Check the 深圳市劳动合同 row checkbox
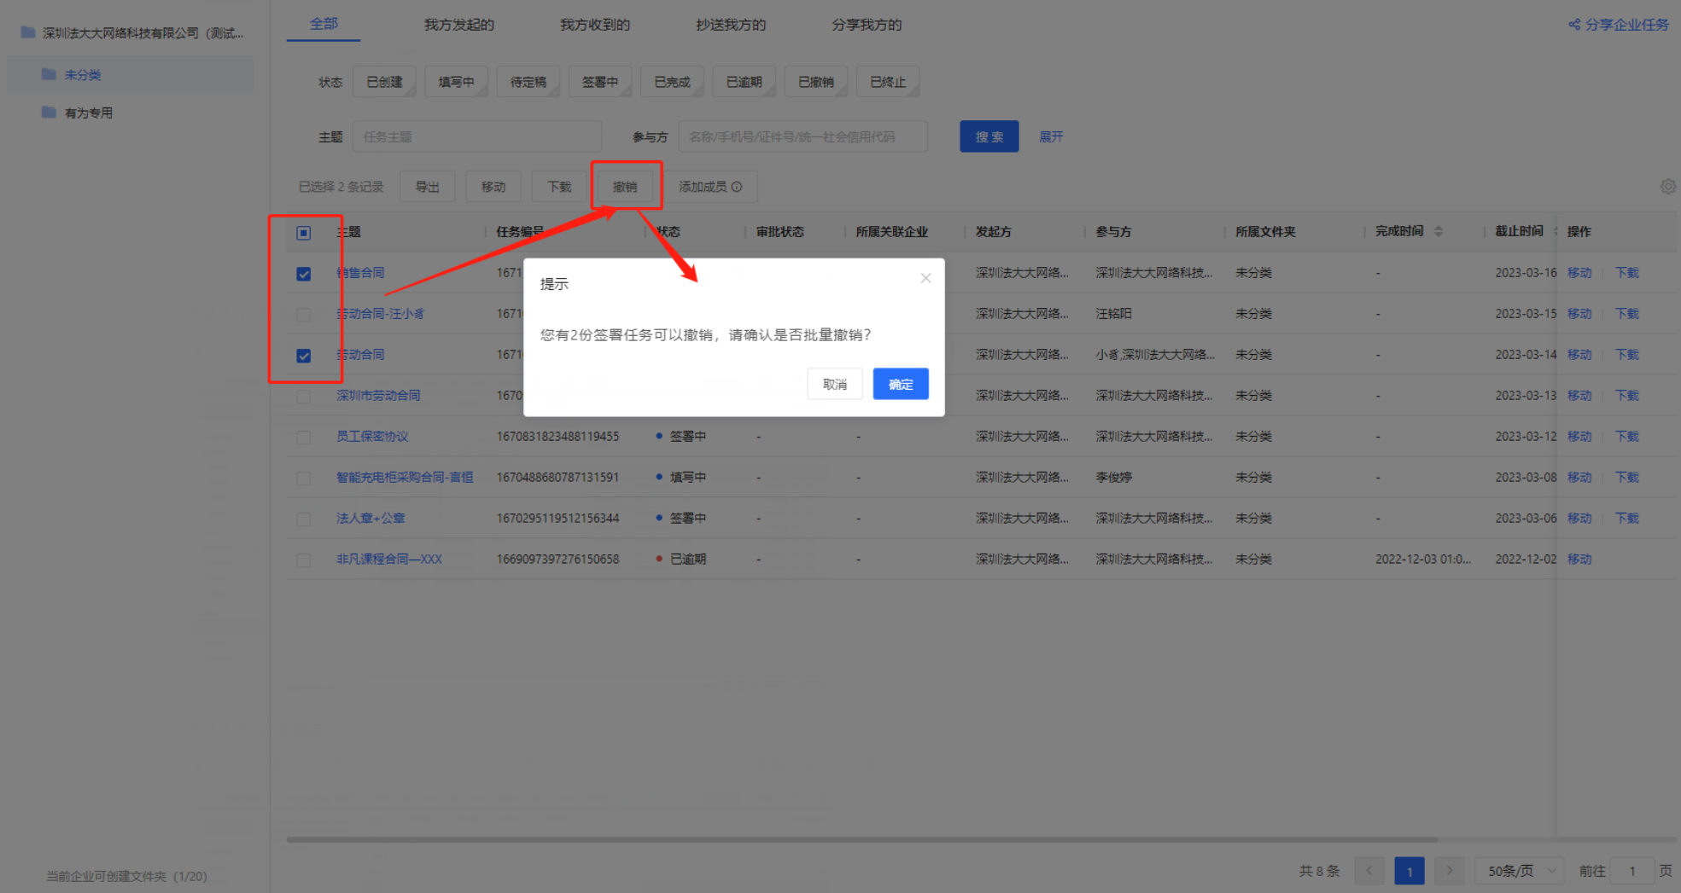Image resolution: width=1681 pixels, height=893 pixels. pyautogui.click(x=303, y=397)
